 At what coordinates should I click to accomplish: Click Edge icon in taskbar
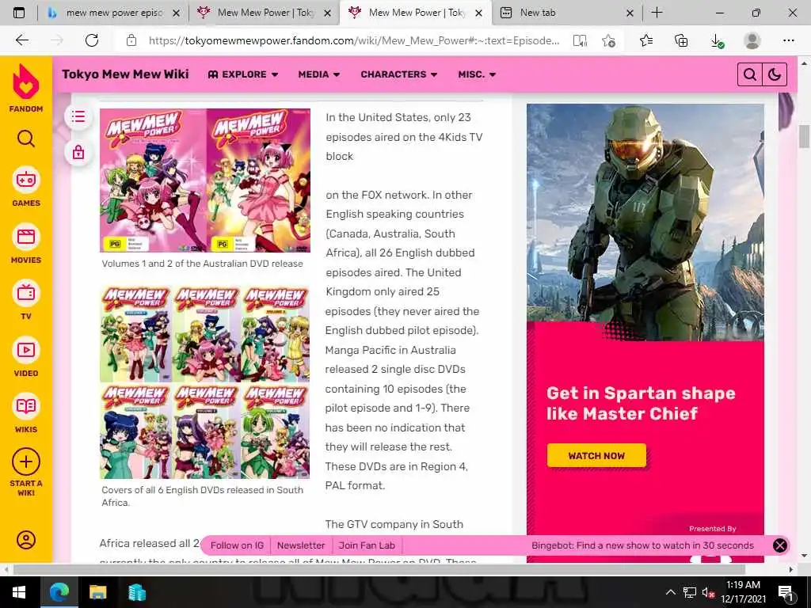click(x=59, y=592)
